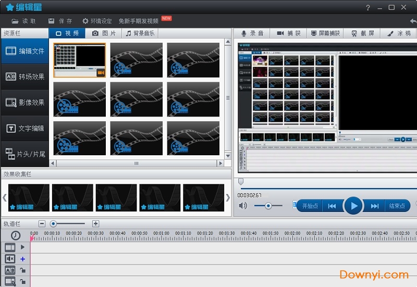
Task: Click the 开始点 button
Action: 310,206
